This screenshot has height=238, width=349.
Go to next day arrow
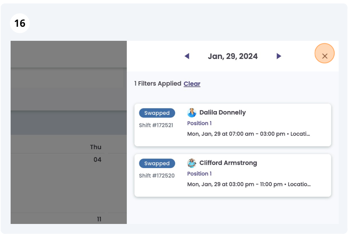279,56
